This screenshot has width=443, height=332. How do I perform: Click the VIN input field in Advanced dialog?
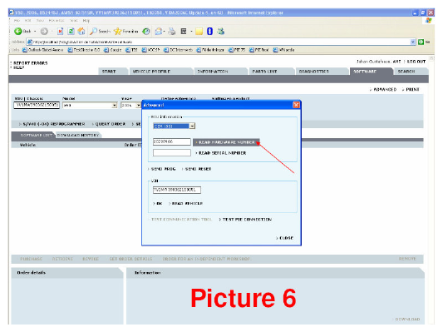pyautogui.click(x=177, y=190)
